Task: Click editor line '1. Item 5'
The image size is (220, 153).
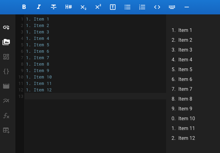Action: 38,45
